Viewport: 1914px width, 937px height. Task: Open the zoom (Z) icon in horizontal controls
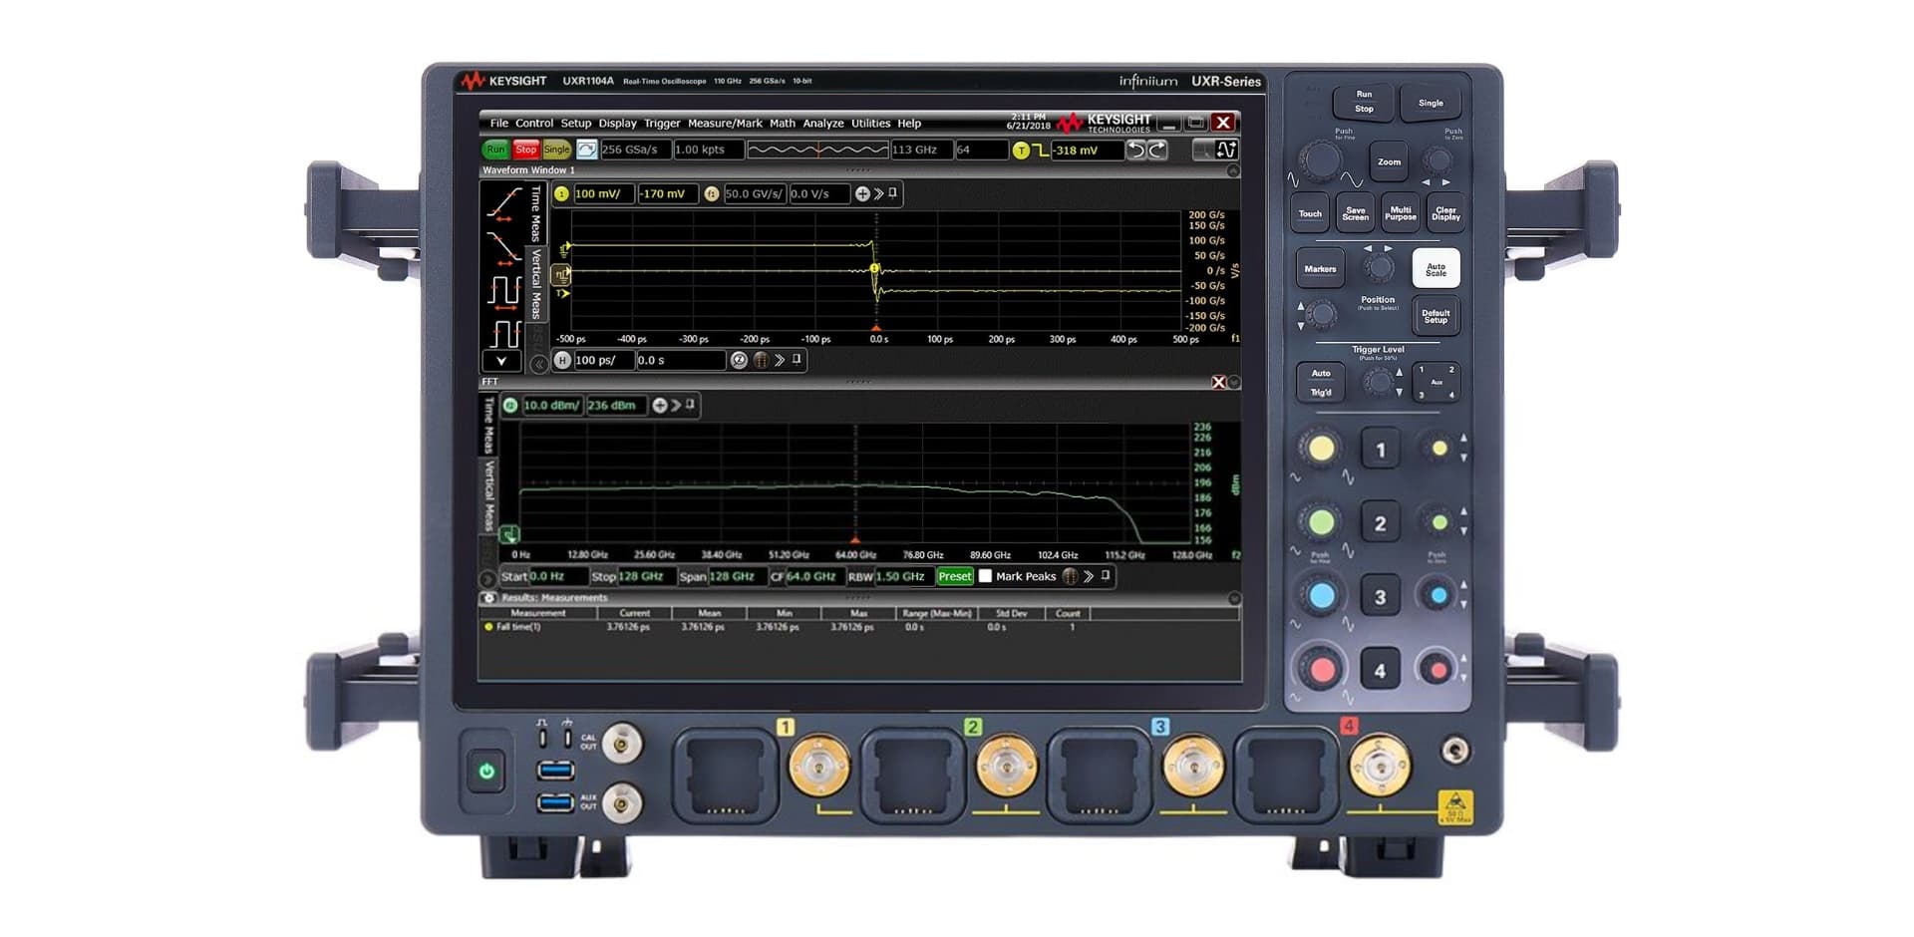(740, 360)
